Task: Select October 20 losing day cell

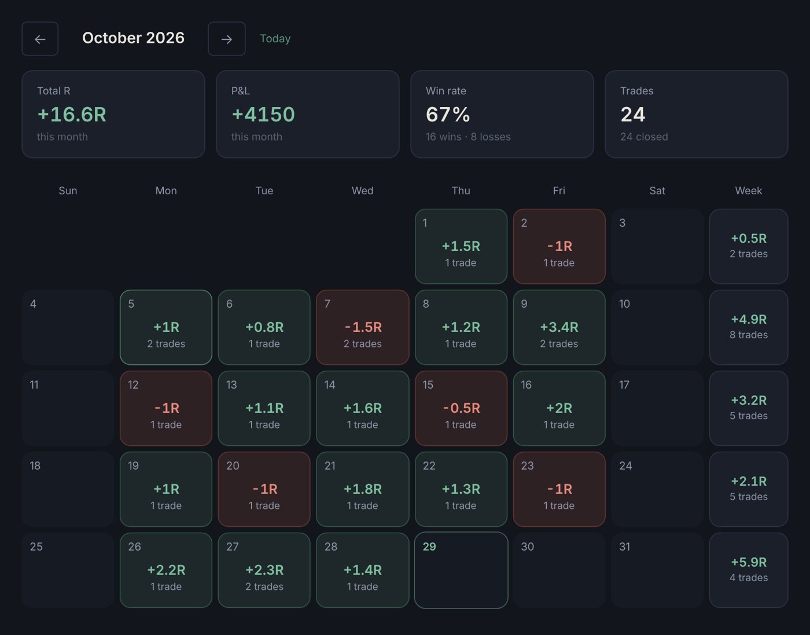Action: [x=264, y=489]
